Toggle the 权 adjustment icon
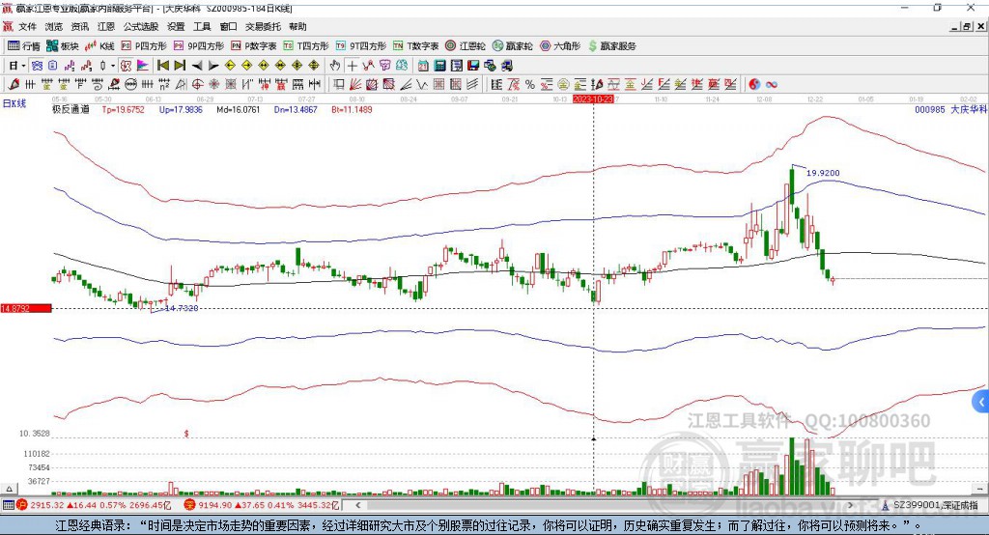Screen dimensions: 989x535 pyautogui.click(x=127, y=66)
